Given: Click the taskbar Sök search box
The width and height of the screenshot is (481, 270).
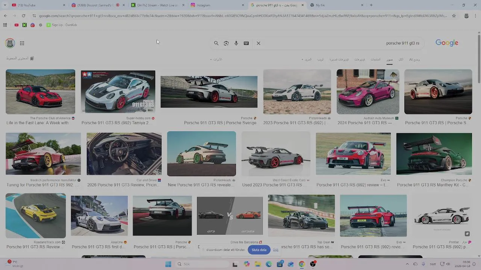Looking at the screenshot, I should (x=202, y=264).
